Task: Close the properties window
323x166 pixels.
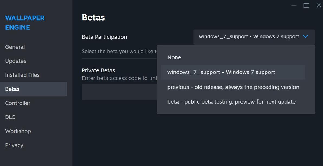Action: [x=319, y=5]
